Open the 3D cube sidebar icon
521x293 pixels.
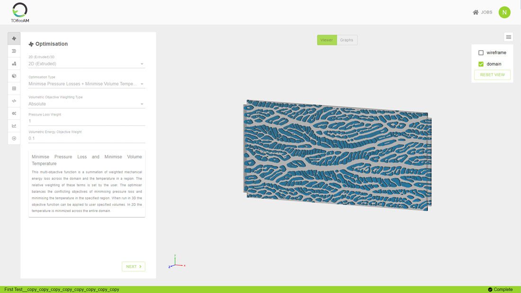14,76
